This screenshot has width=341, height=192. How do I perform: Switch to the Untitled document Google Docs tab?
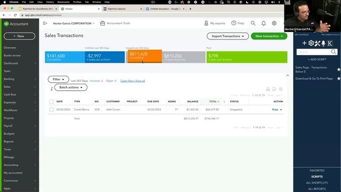[x=165, y=9]
